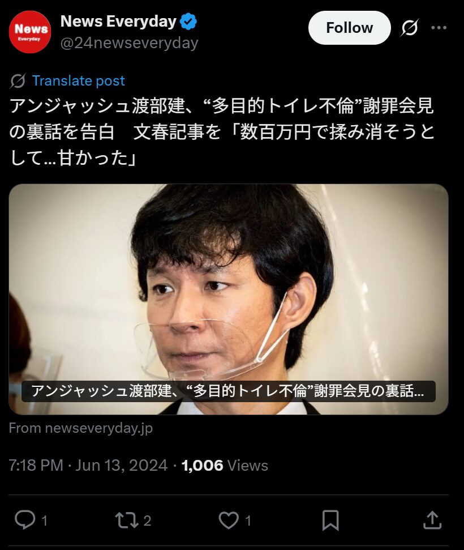View the 1,006 Views analytics
The height and width of the screenshot is (550, 464).
[225, 466]
